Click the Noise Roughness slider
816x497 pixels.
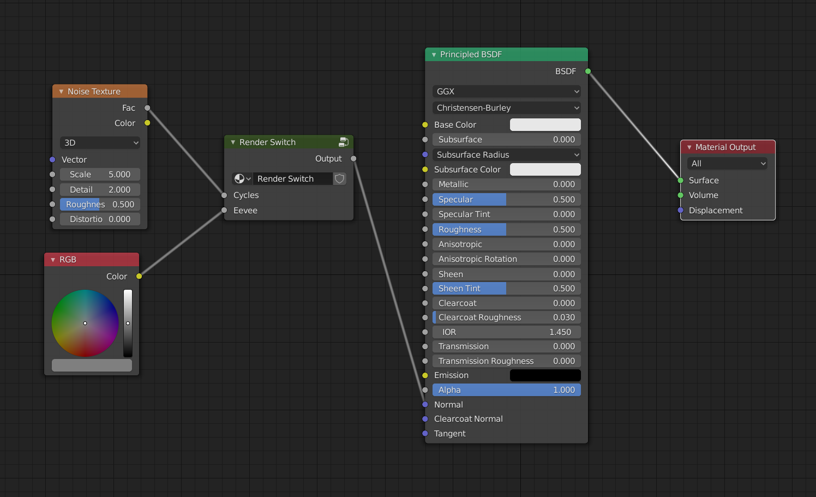coord(100,205)
